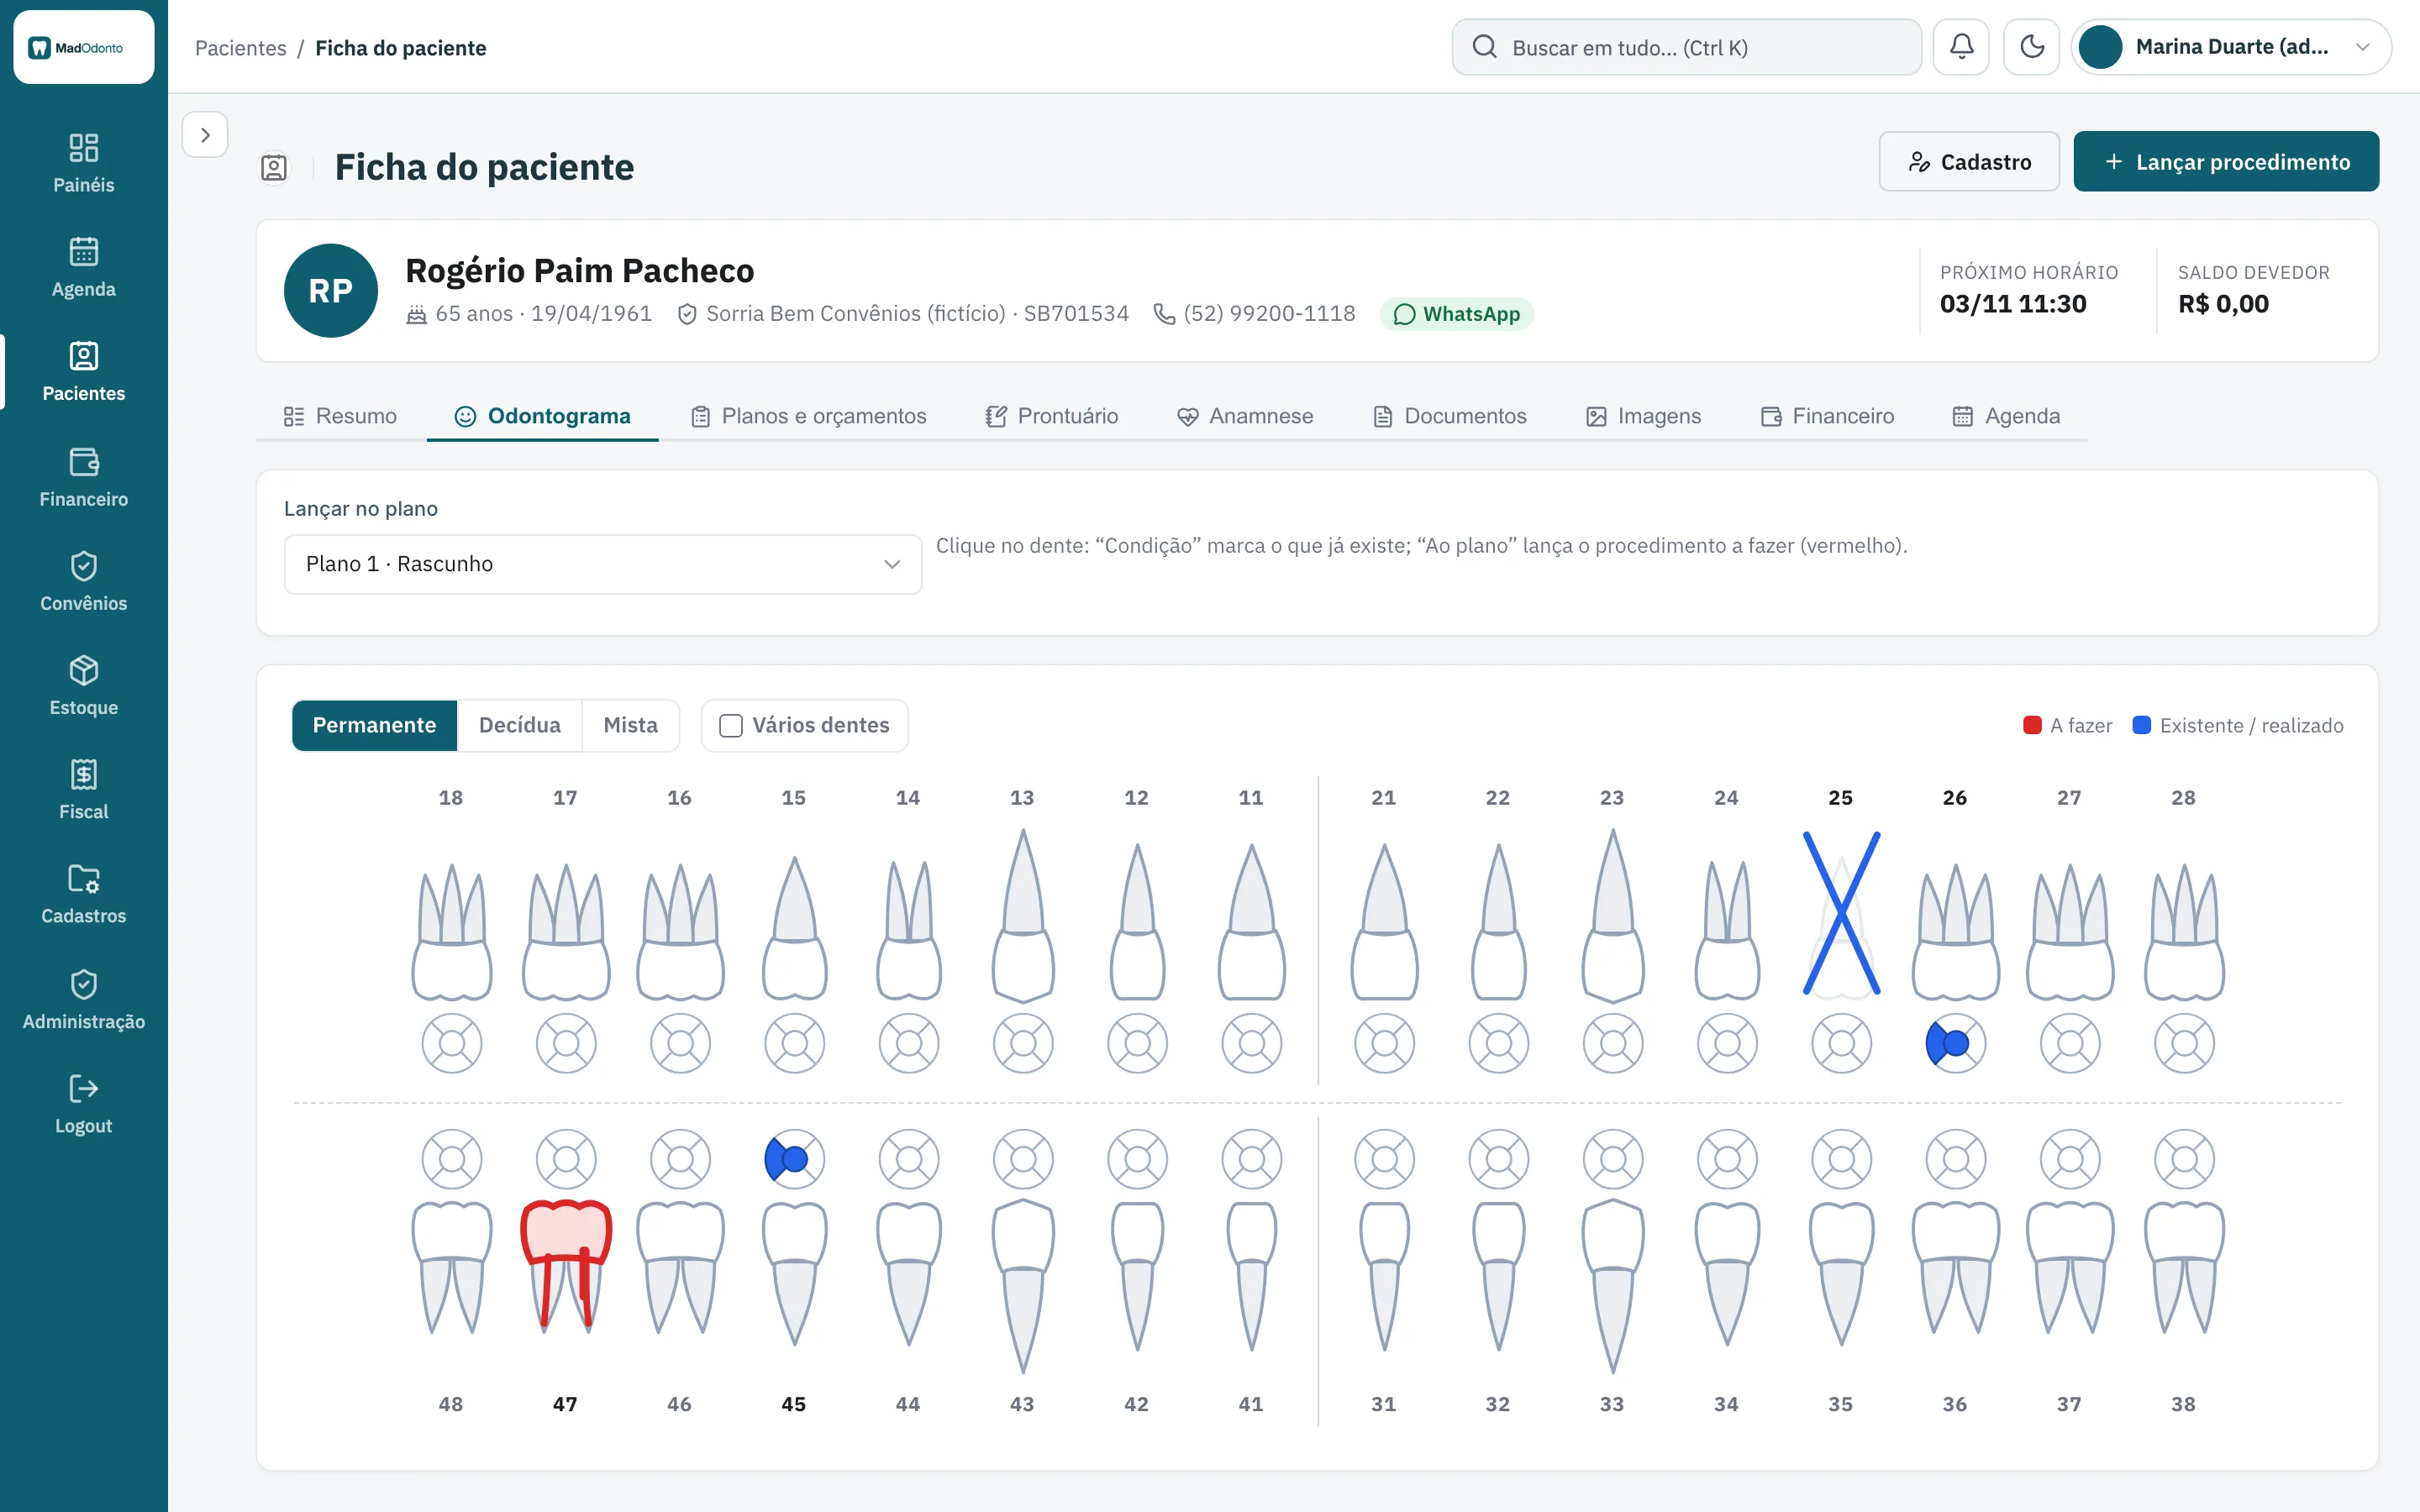Screen dimensions: 2420x1512
Task: Click the Cadastro button
Action: (1969, 162)
